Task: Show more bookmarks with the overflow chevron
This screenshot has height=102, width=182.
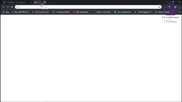Action: tap(179, 12)
